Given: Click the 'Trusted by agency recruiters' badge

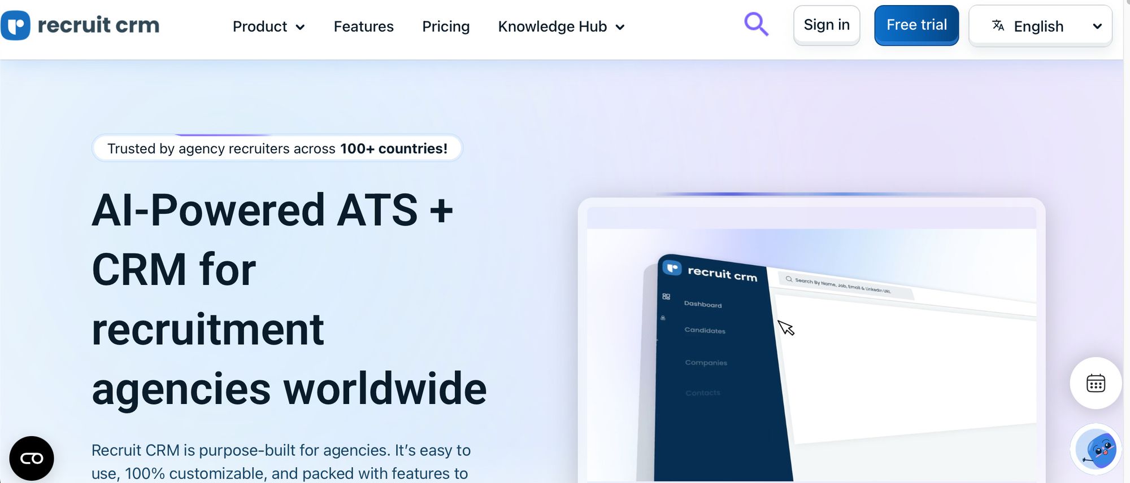Looking at the screenshot, I should (277, 148).
